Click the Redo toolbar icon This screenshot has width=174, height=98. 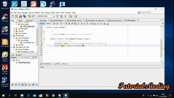[x=33, y=16]
